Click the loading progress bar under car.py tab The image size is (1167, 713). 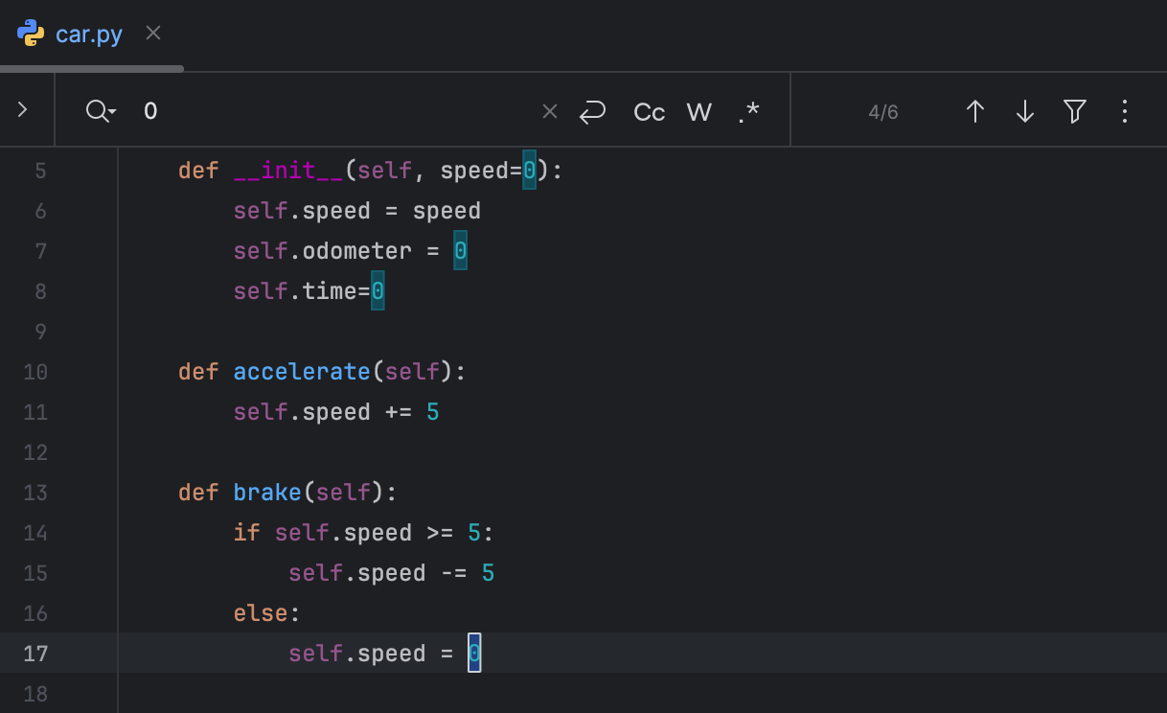[x=91, y=68]
